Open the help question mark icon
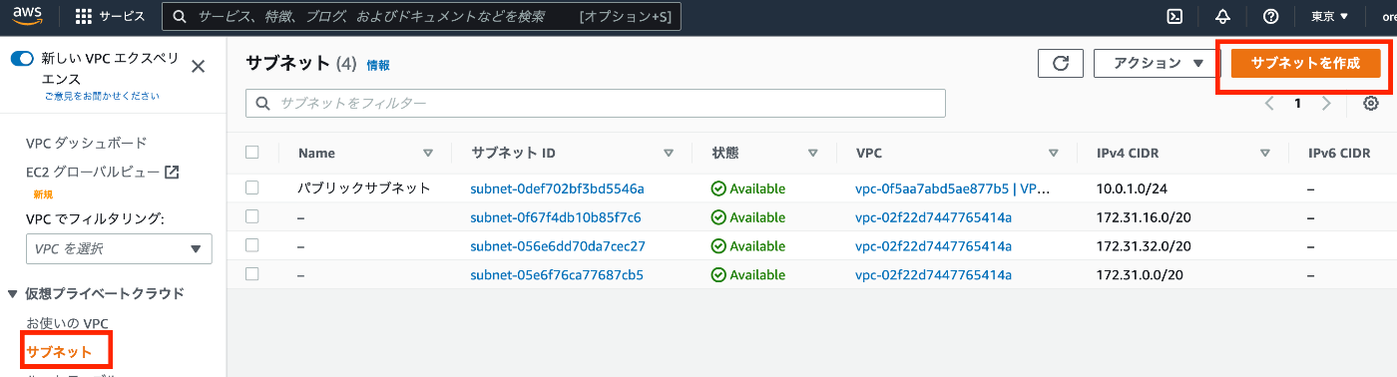The image size is (1397, 377). pos(1270,17)
